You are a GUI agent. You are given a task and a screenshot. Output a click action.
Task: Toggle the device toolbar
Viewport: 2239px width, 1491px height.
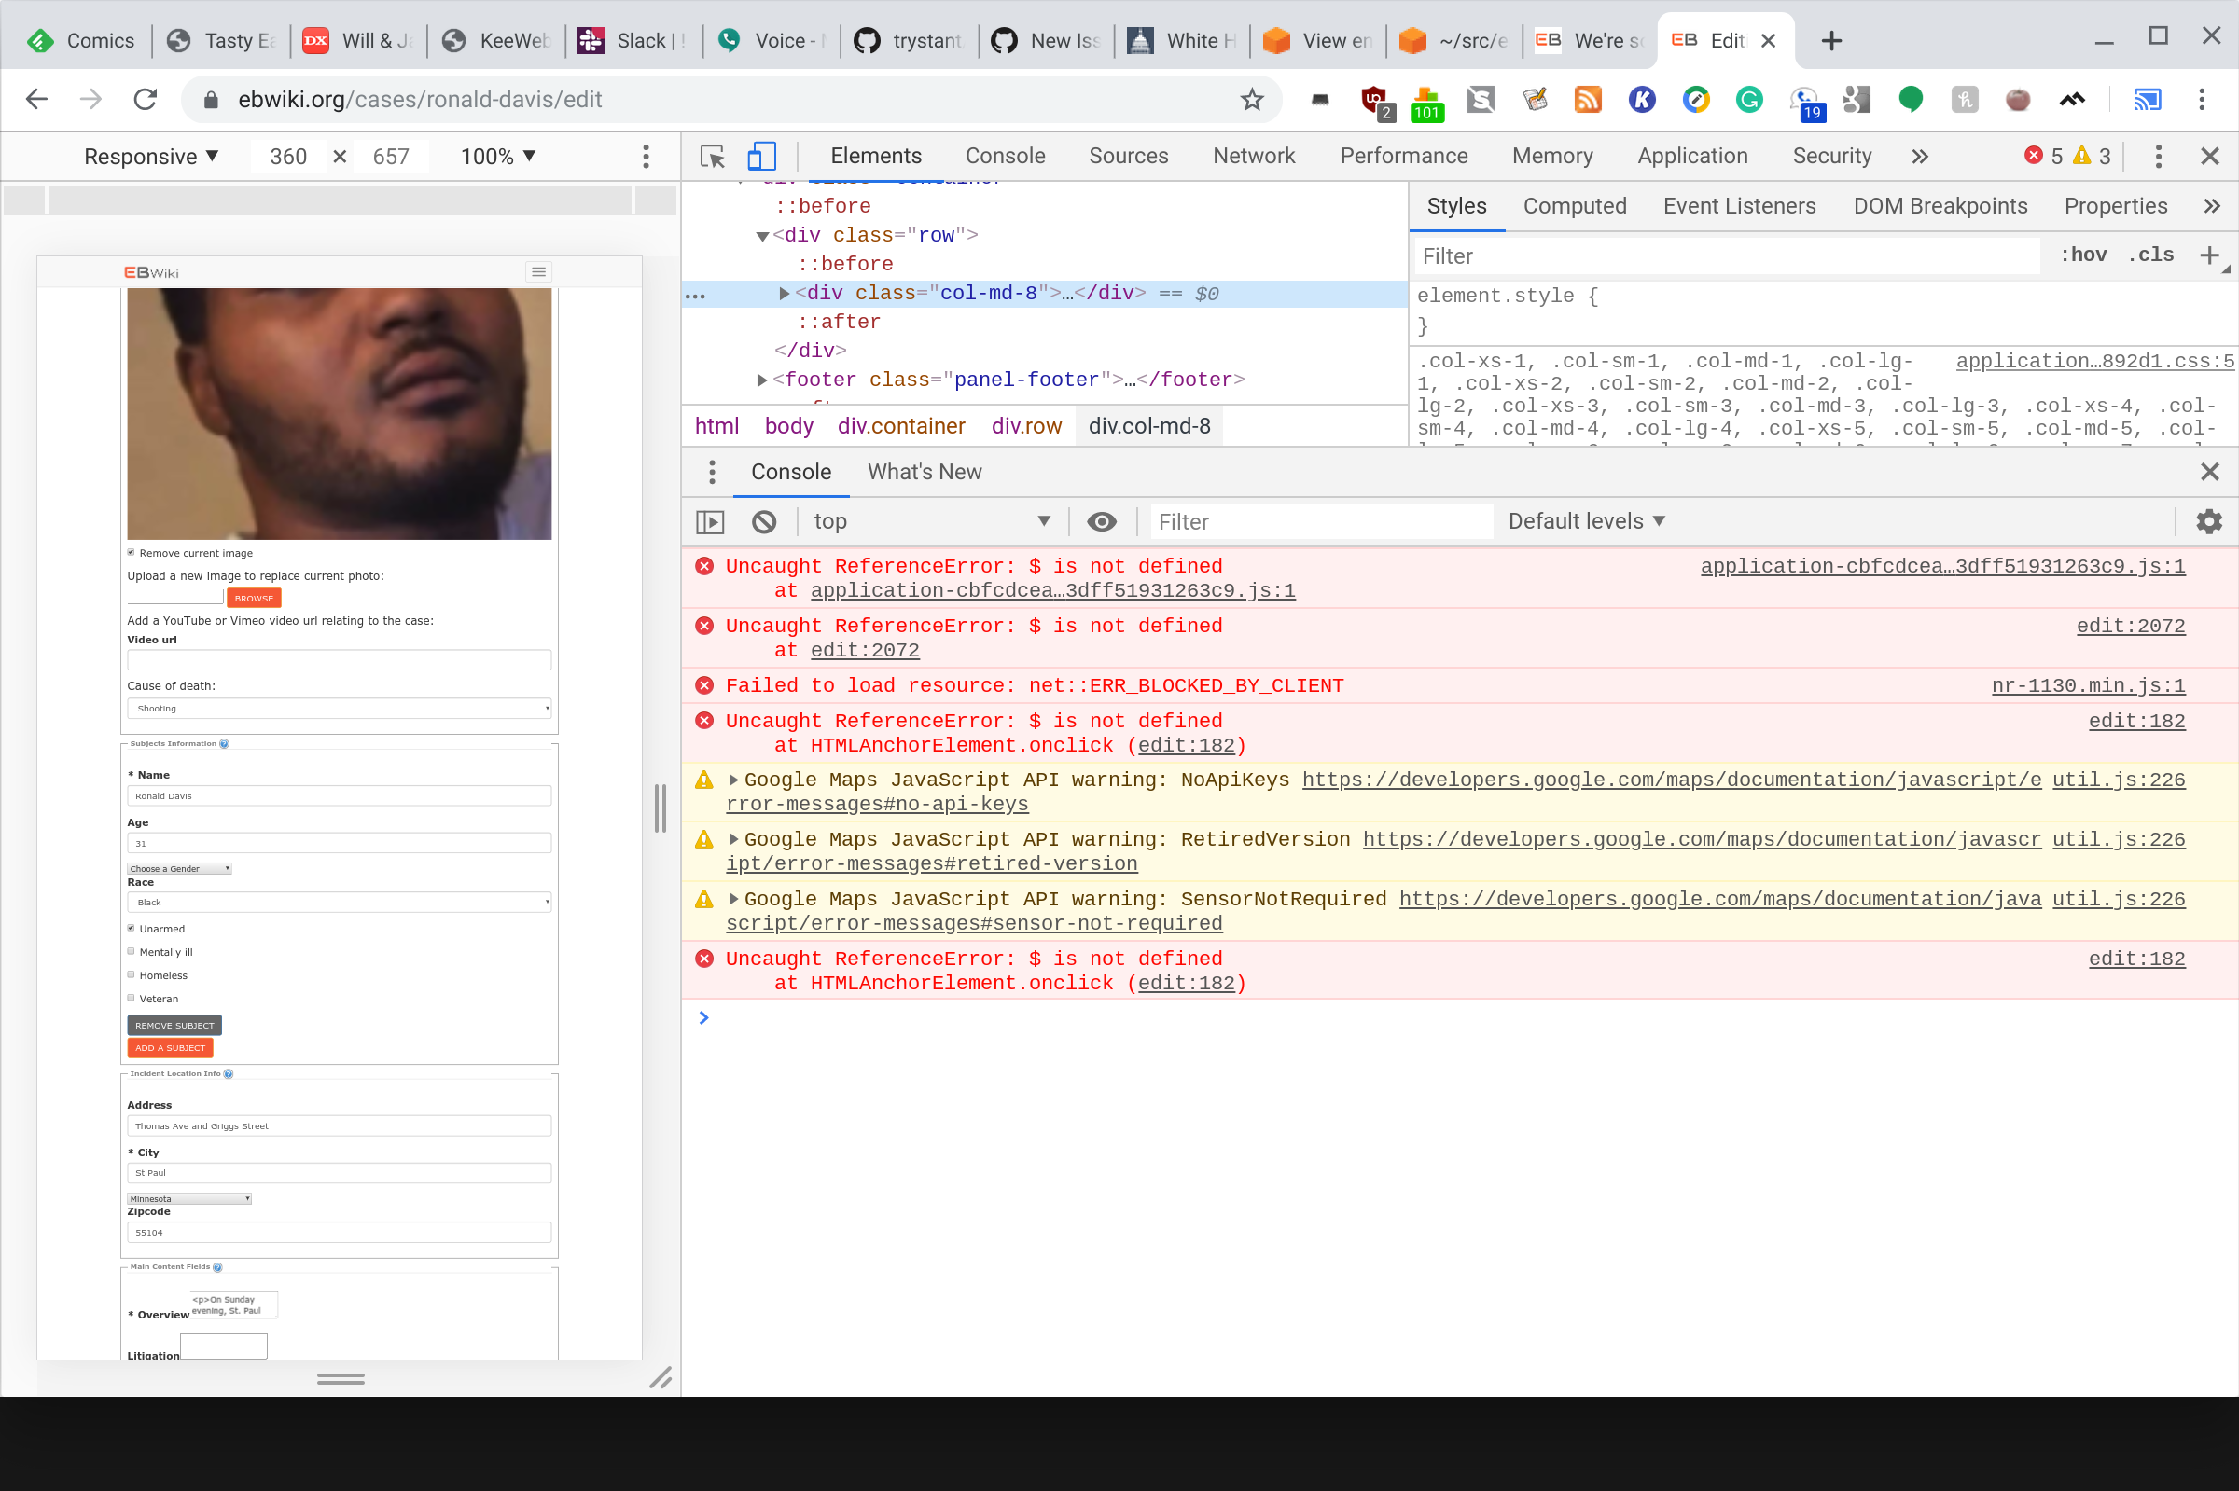point(762,156)
